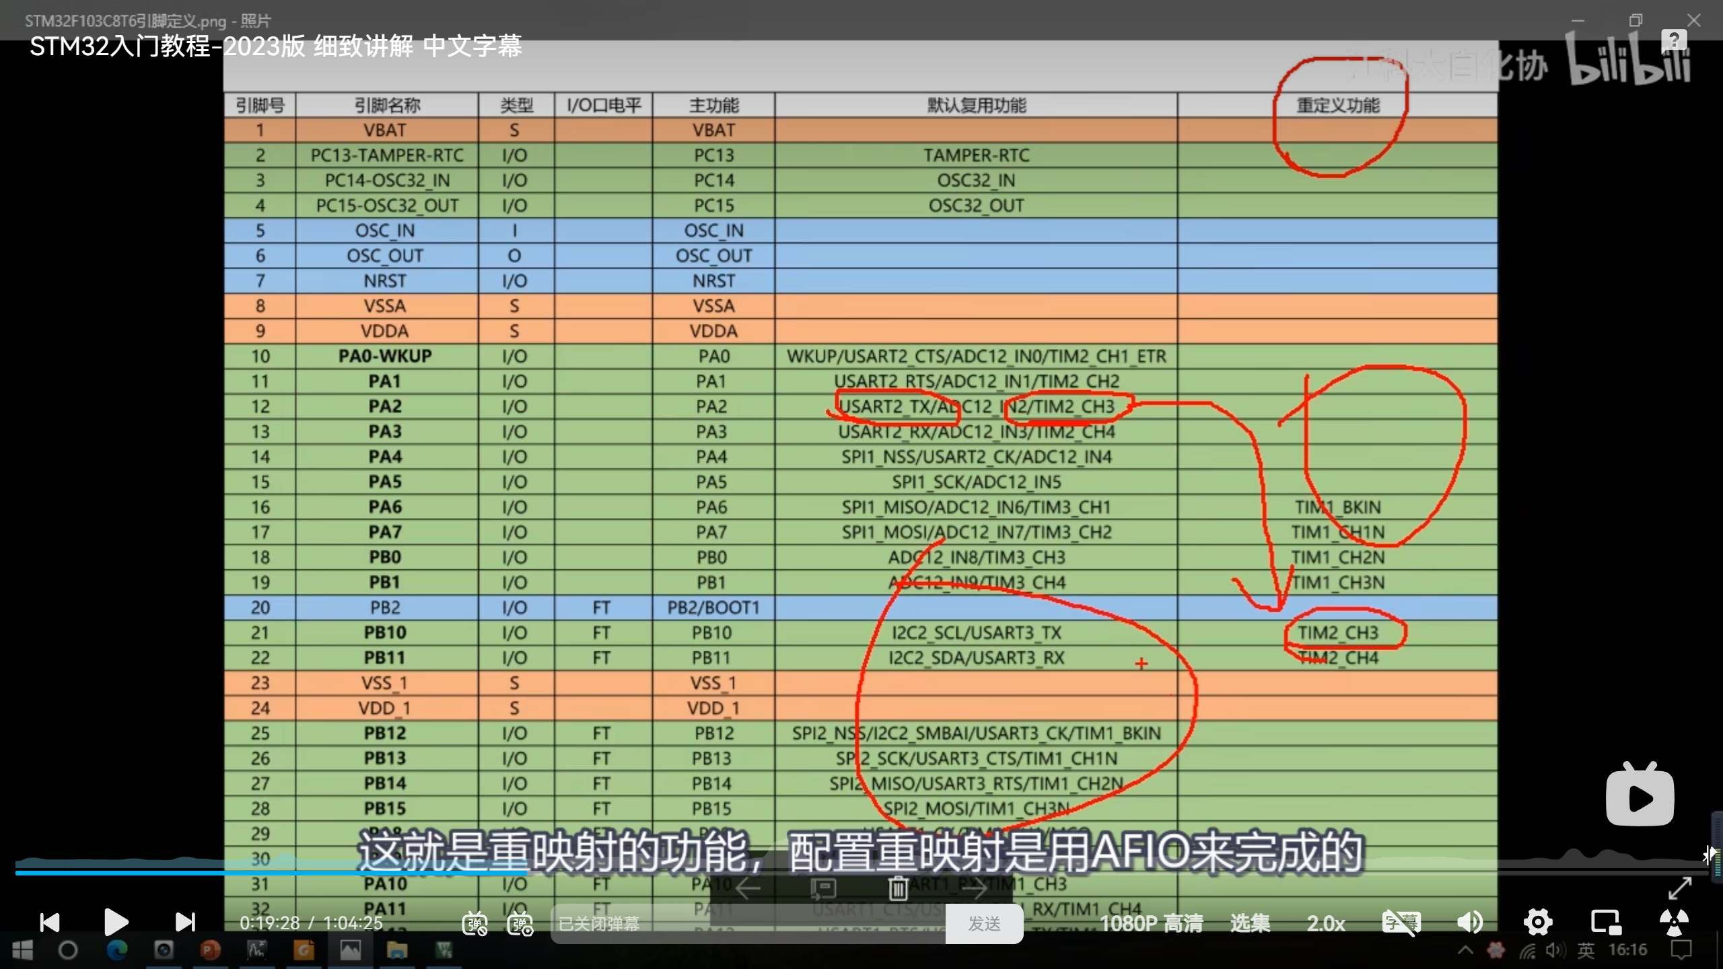Expand the 选集 episode list
Screen dimensions: 1723x969
(1250, 923)
